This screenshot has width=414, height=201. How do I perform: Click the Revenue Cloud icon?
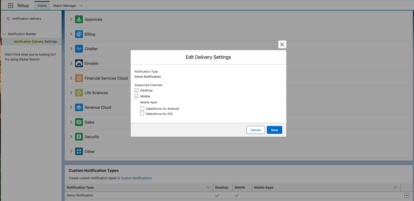click(x=79, y=107)
